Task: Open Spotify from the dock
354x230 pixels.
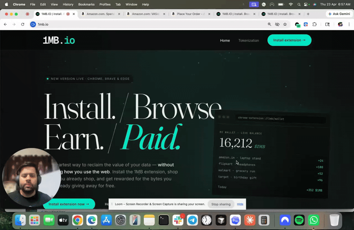Action: [x=299, y=220]
